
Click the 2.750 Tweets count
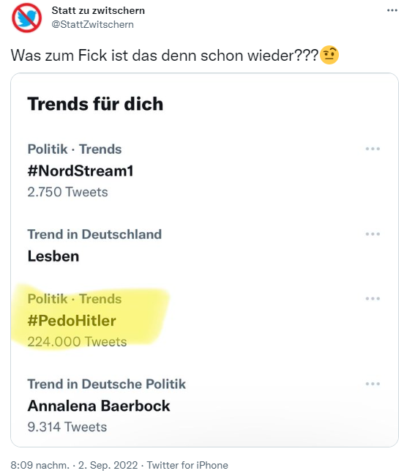[67, 192]
